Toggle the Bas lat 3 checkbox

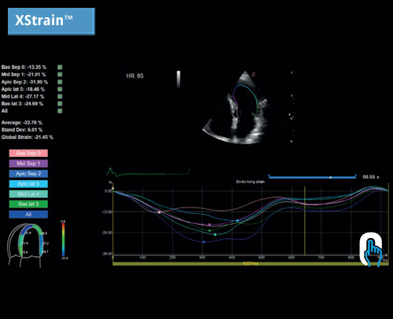pos(60,104)
